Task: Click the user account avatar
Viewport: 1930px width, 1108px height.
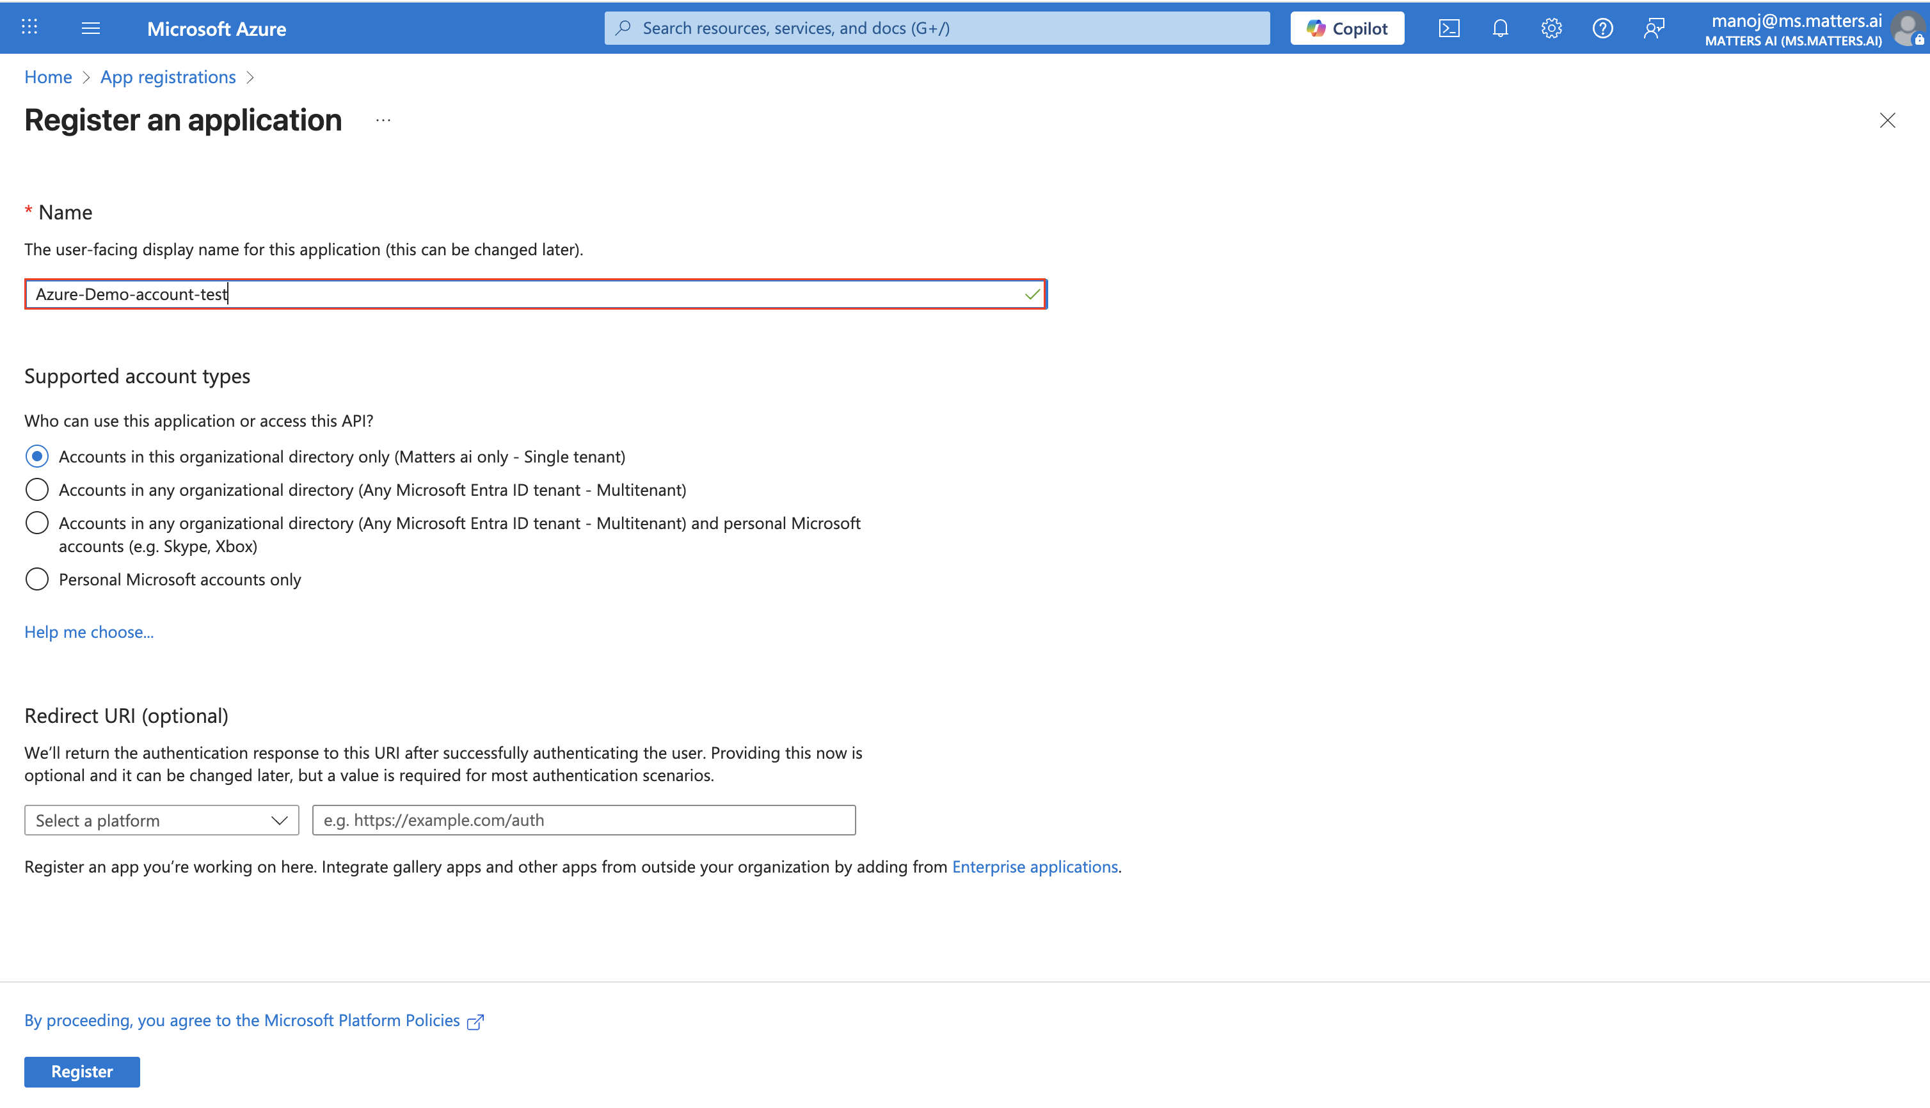Action: (1909, 29)
